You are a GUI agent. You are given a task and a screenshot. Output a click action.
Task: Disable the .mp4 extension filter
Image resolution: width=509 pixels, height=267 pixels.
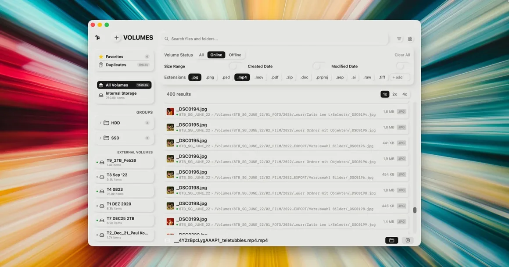pos(242,77)
